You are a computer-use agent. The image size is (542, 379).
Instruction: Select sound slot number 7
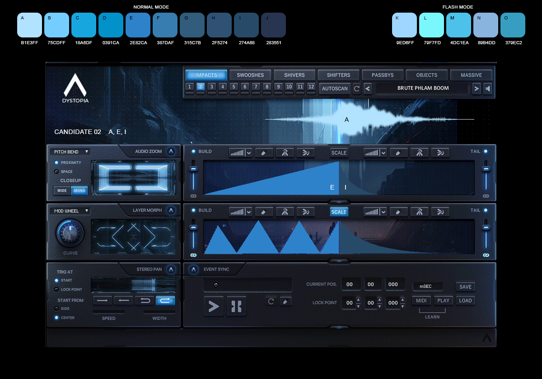(x=256, y=87)
